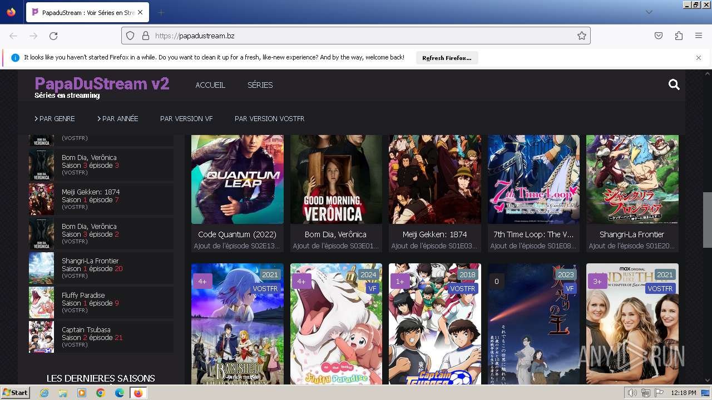712x400 pixels.
Task: Expand the PAR GENRE dropdown
Action: pos(55,119)
